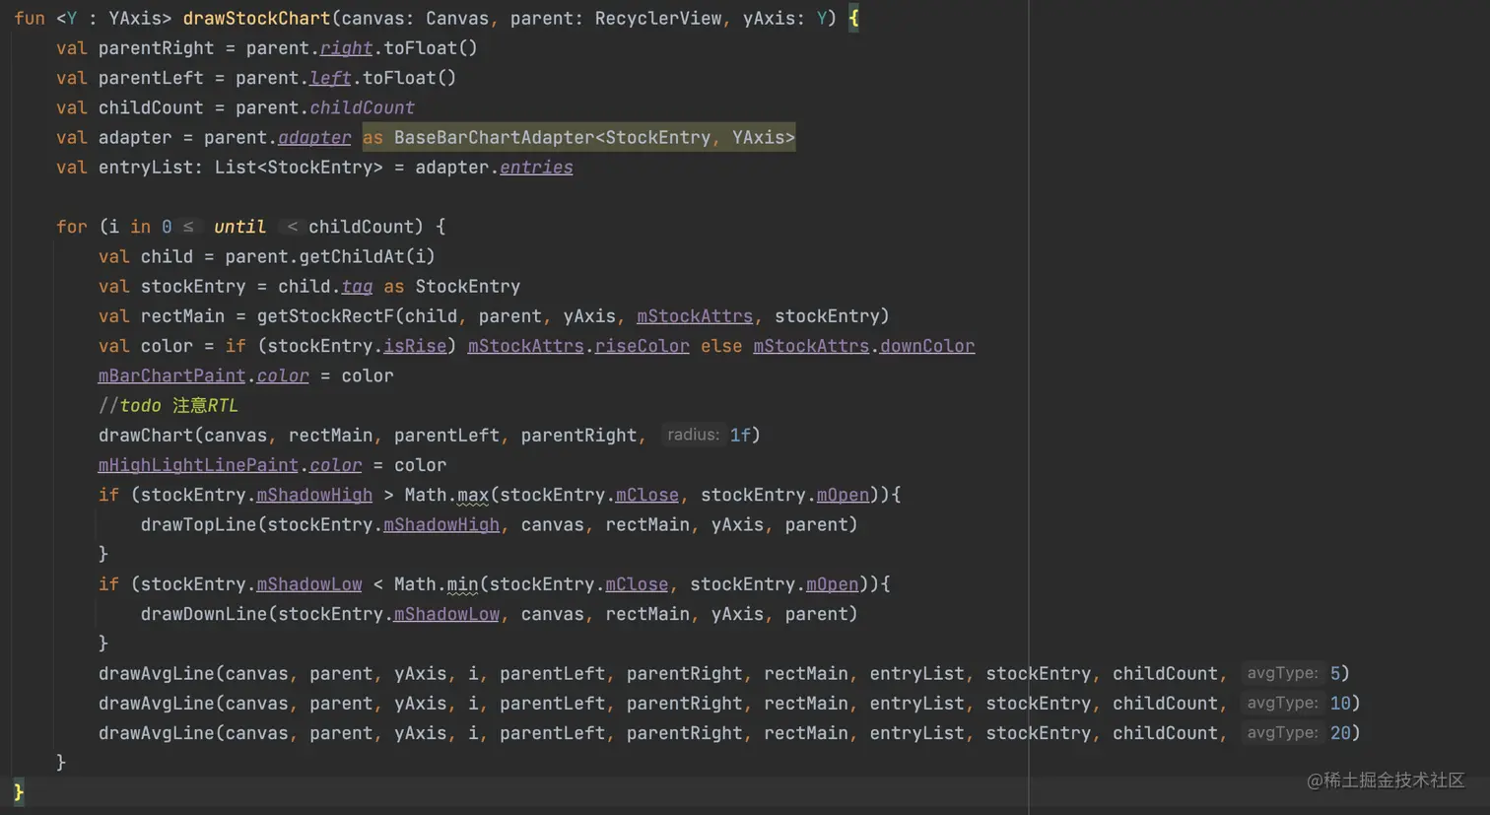1490x815 pixels.
Task: Click the underlined 'riseColor' property
Action: tap(642, 346)
